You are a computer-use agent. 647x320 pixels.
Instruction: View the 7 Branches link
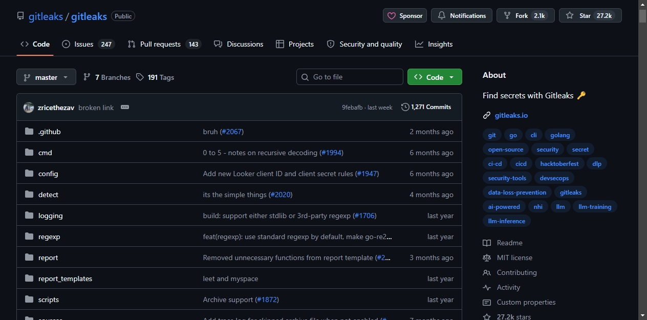coord(107,77)
